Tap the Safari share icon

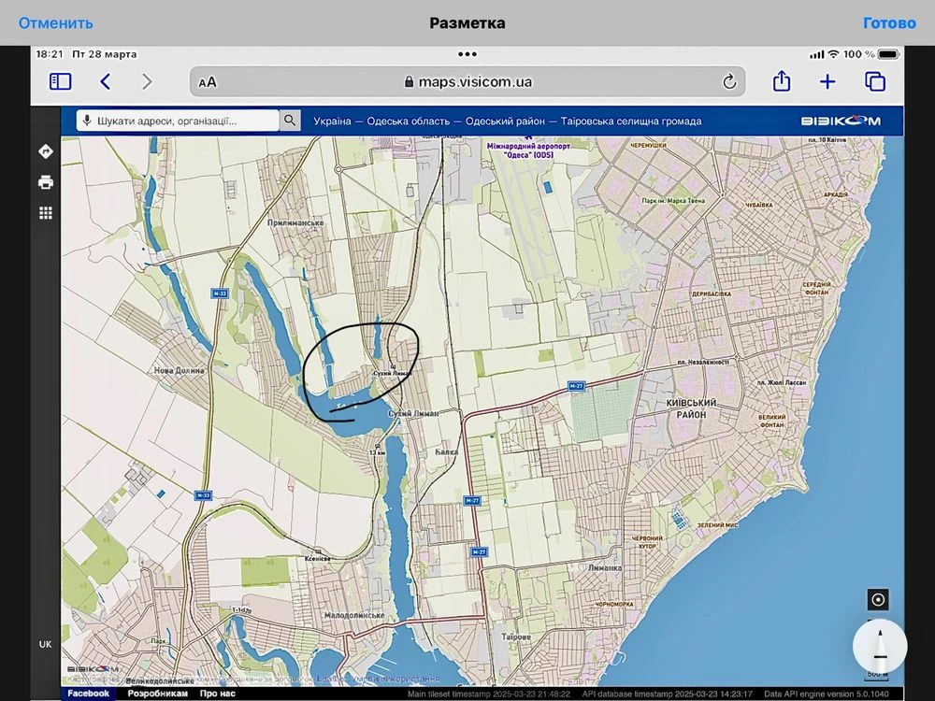[x=781, y=81]
